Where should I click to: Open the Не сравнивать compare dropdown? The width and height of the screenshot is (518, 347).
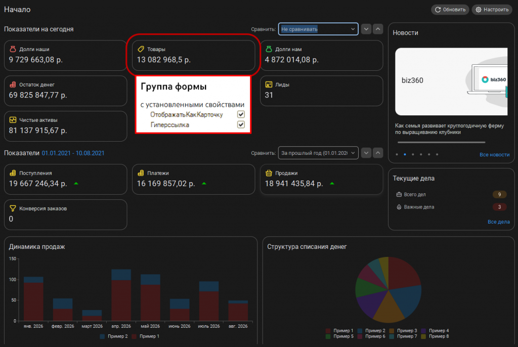[x=318, y=29]
